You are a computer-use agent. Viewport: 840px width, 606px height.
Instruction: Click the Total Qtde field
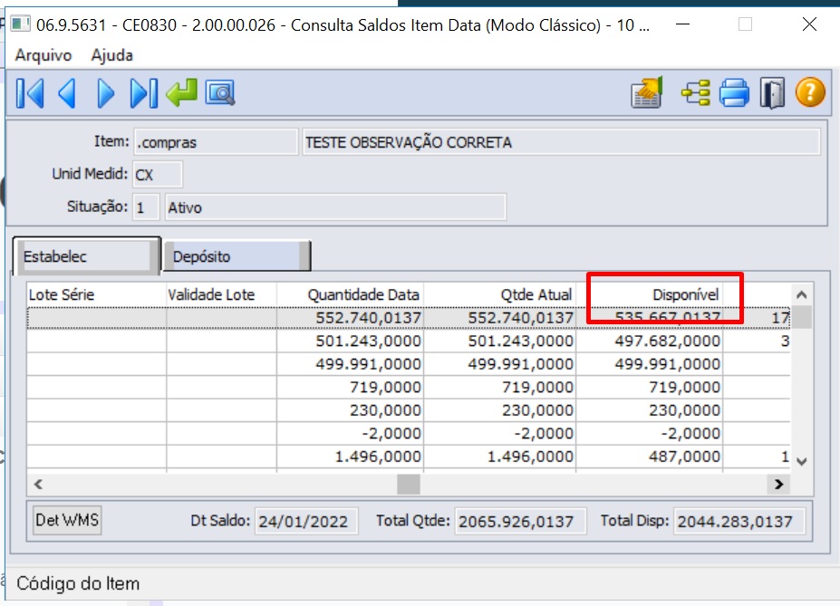521,522
